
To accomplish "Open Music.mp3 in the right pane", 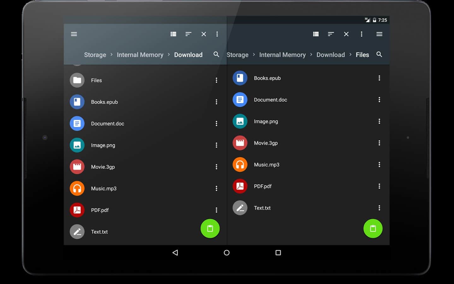I will point(267,165).
